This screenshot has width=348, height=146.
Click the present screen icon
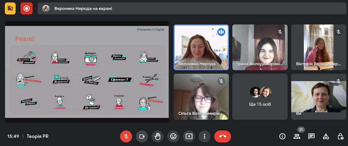tap(189, 136)
